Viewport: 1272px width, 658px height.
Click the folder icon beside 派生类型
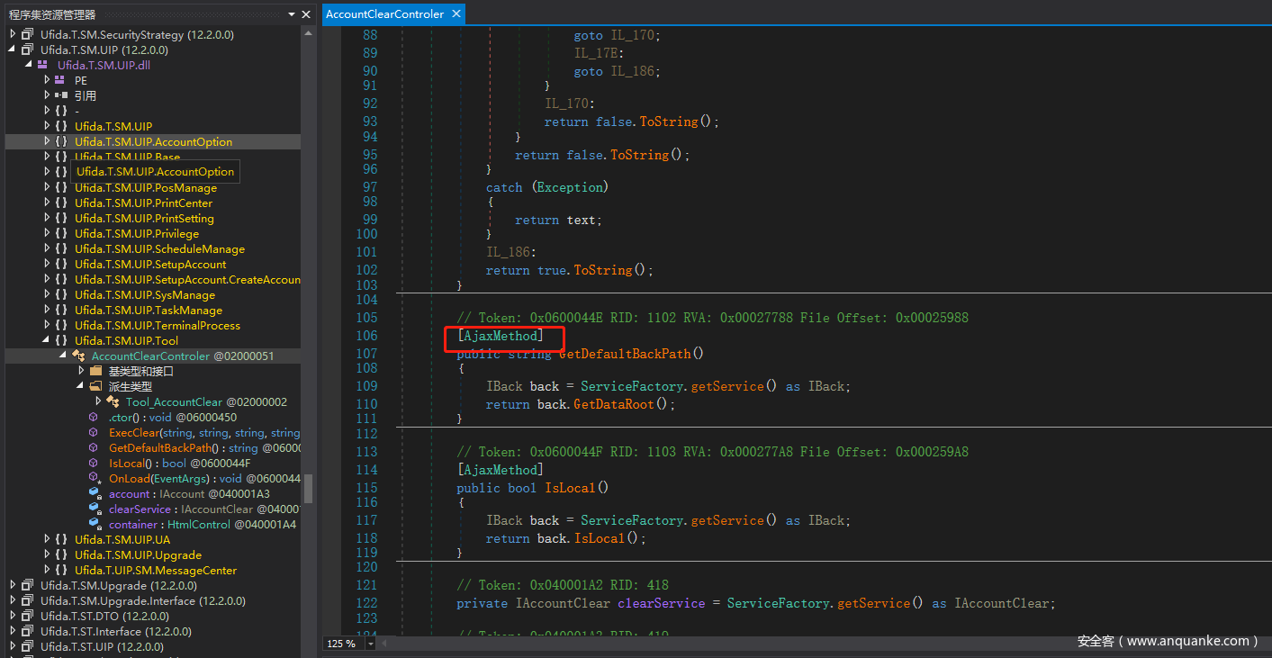click(95, 387)
